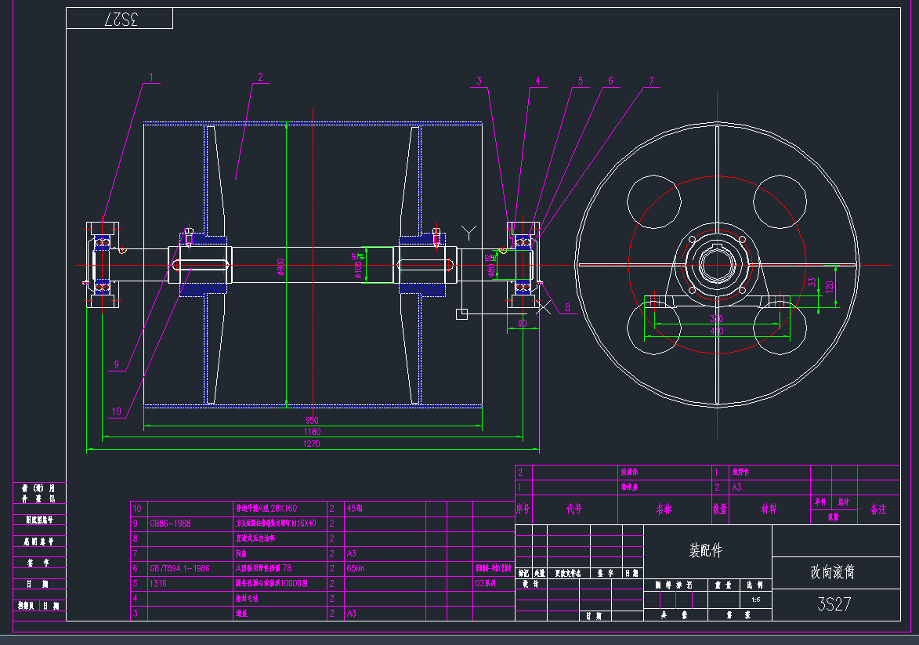
Task: Select the 120 height dimension in side view
Action: 828,287
